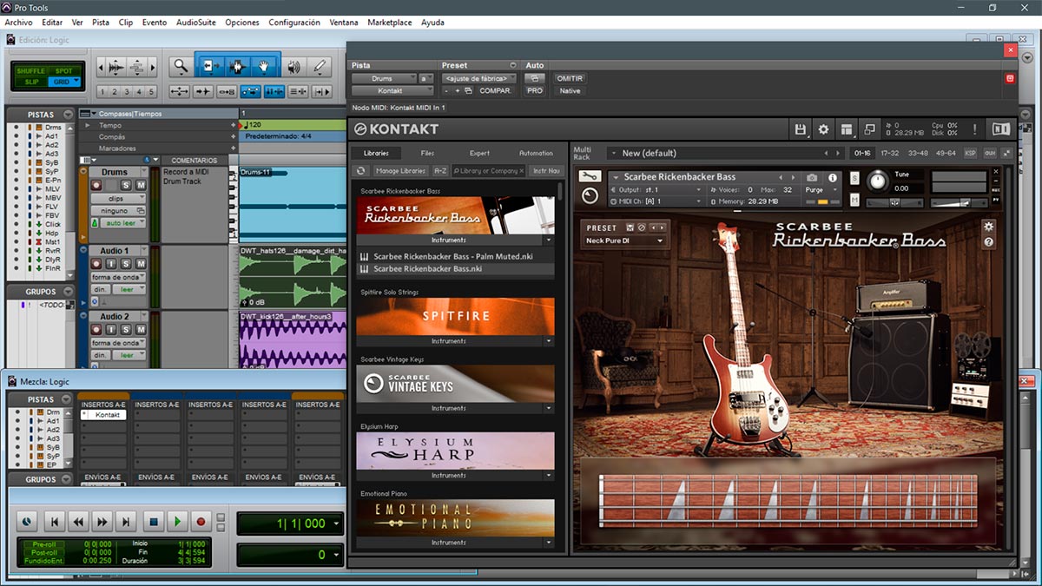
Task: Click the Instr Nav button
Action: [x=547, y=171]
